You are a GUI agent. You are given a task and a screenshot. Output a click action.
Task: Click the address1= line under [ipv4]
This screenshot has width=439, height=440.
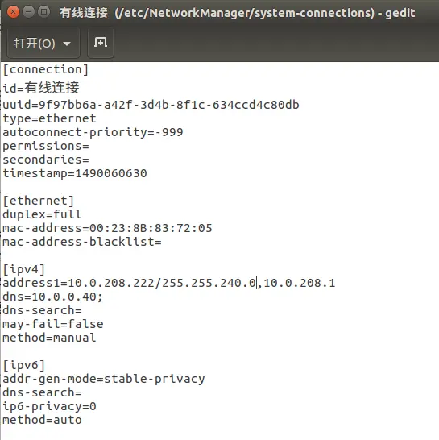(169, 283)
